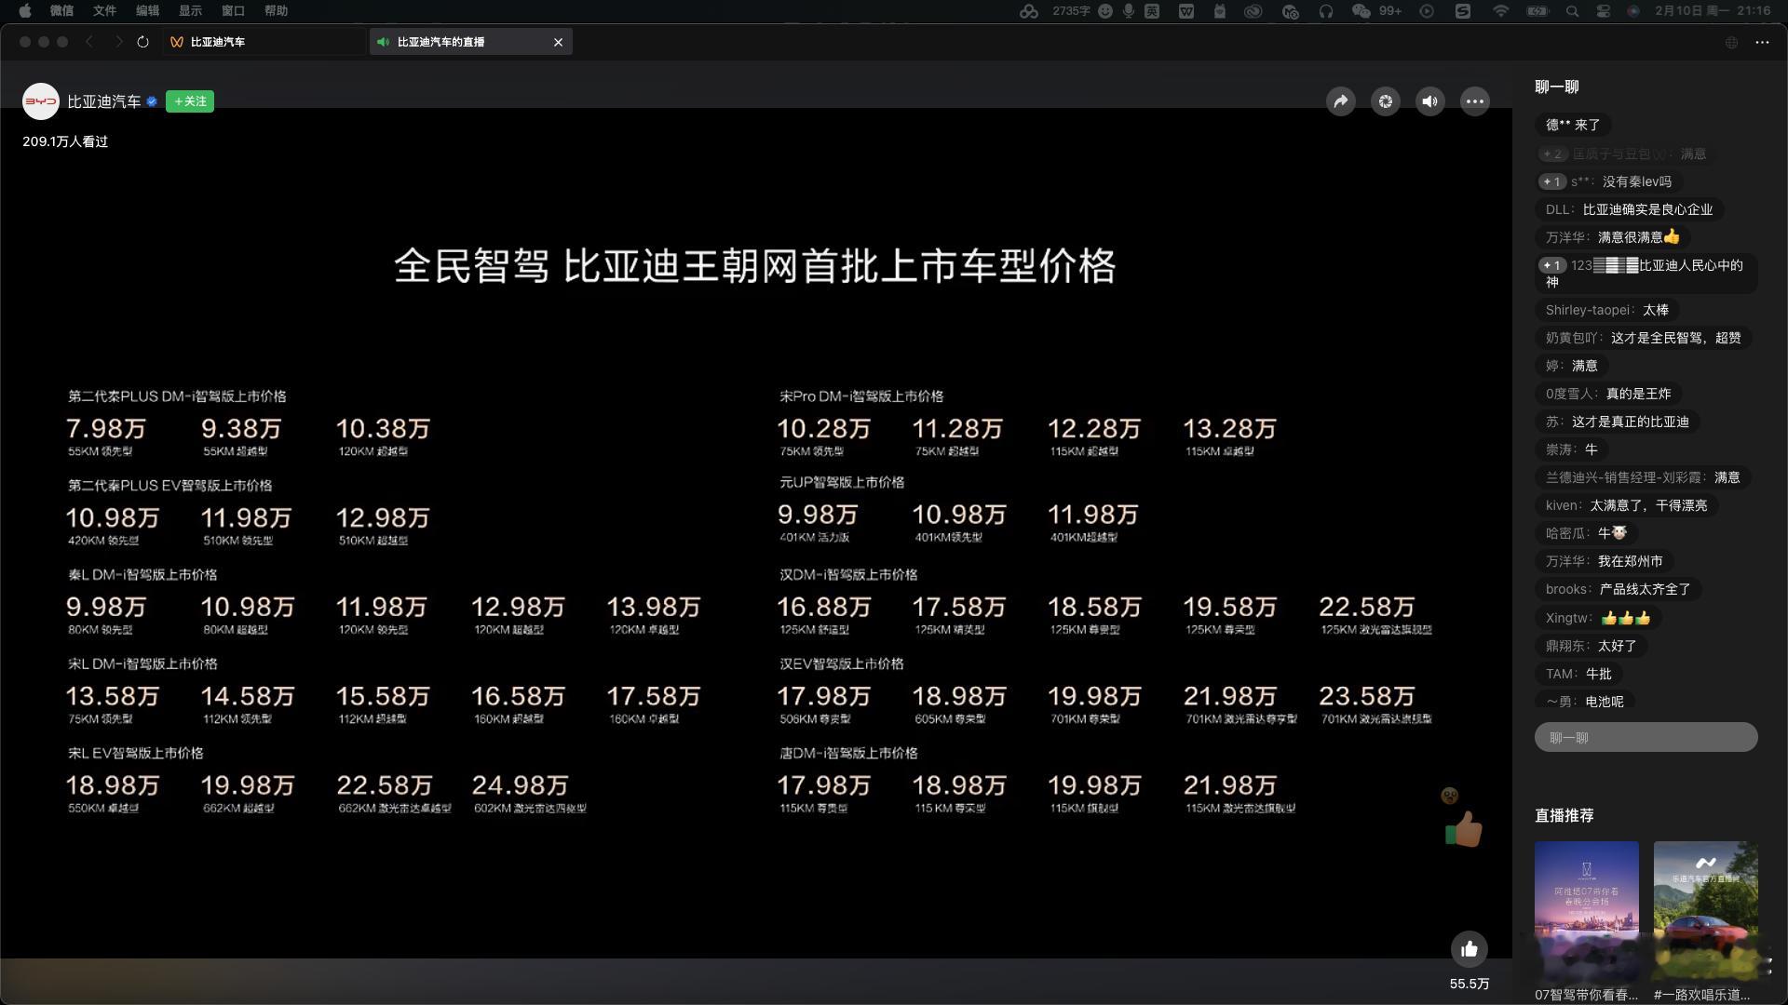Open recommended stream 07智驾带你看春

(x=1586, y=921)
